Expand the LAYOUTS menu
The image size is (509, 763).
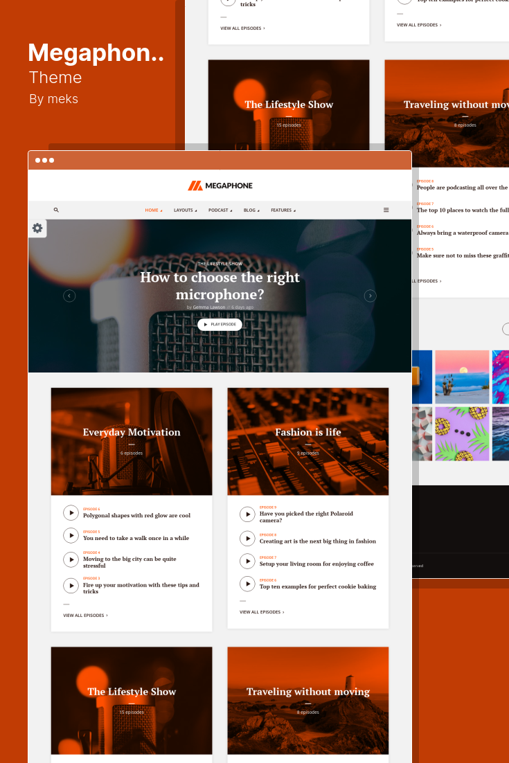(x=186, y=210)
